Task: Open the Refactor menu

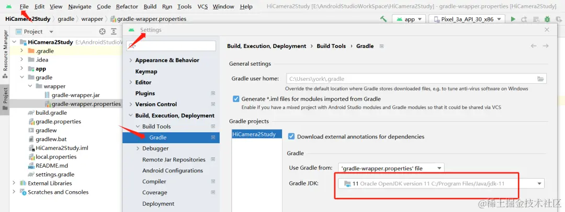Action: [x=127, y=6]
